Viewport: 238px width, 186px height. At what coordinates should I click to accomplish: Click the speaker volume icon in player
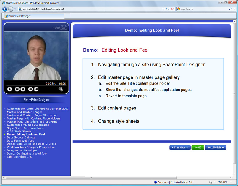61,89
